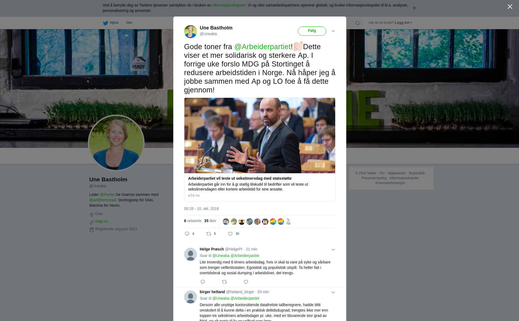Like the main tweet with heart icon
Screen dimensions: 519x321
[x=230, y=234]
